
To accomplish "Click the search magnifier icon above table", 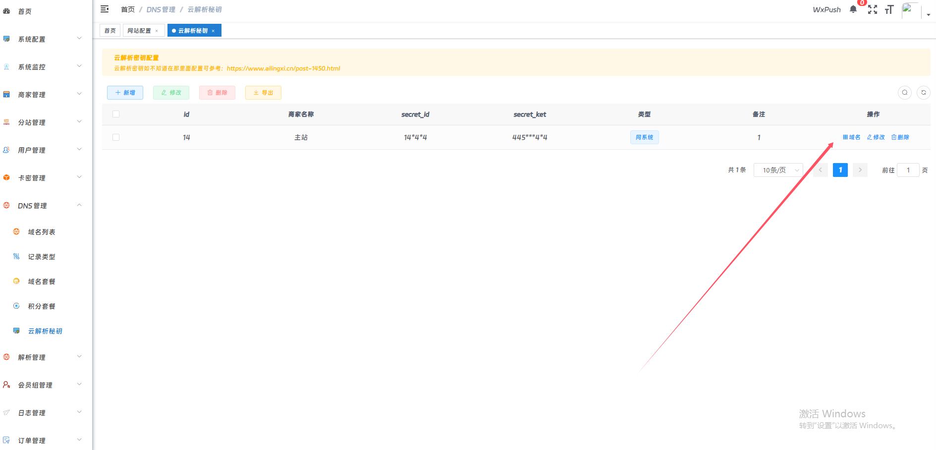I will pyautogui.click(x=904, y=93).
